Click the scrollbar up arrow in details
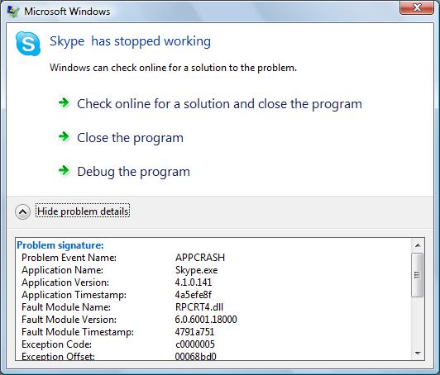The image size is (440, 375). 418,245
